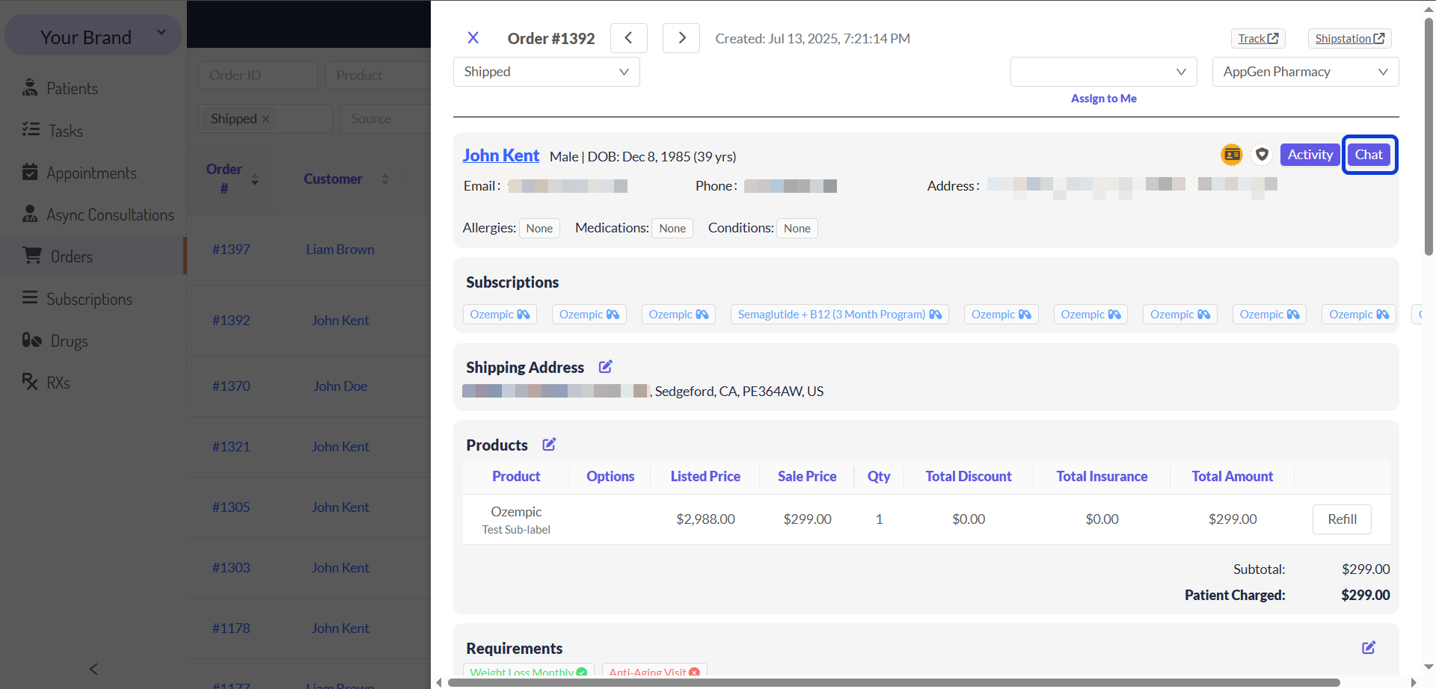Sort orders by Customer column

(x=385, y=179)
